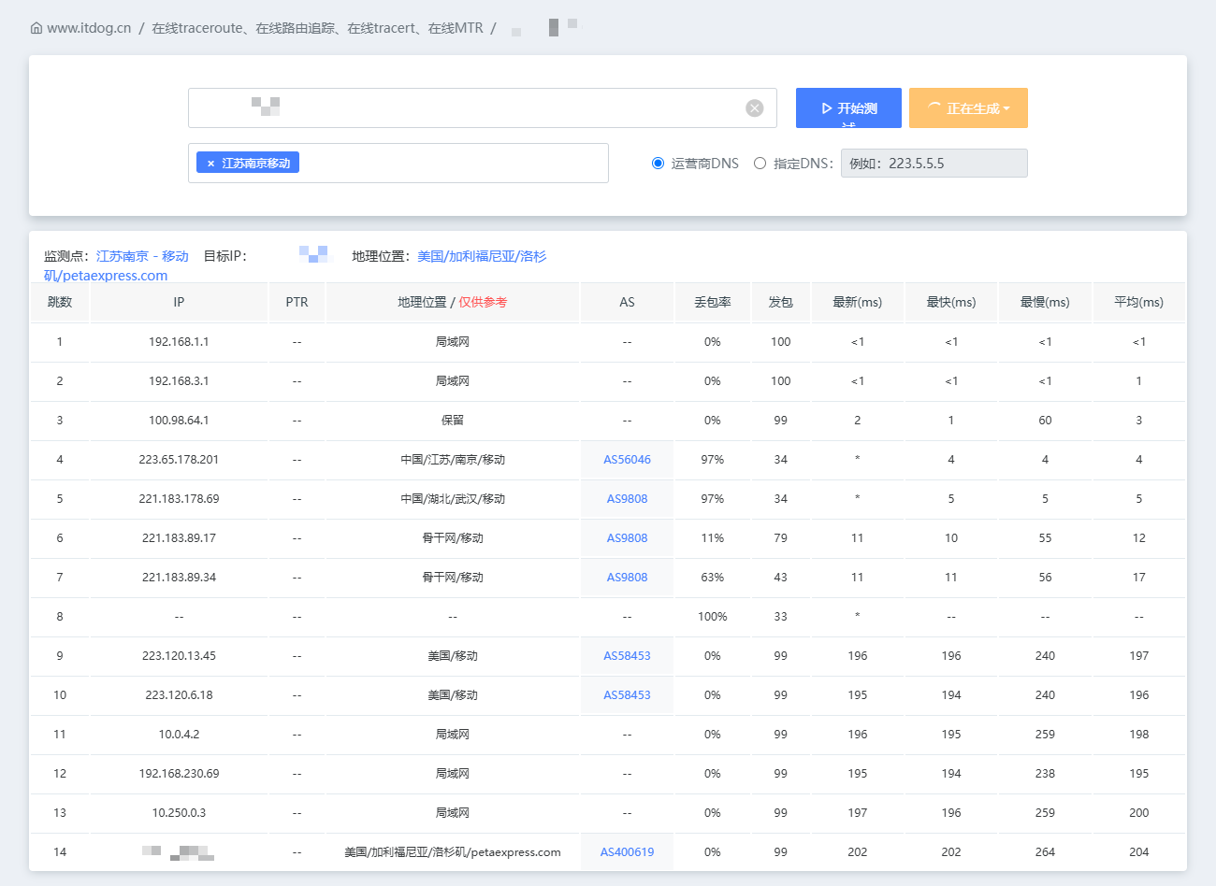Open the 江苏南京 - 移动 monitor link
1216x886 pixels.
coord(142,256)
